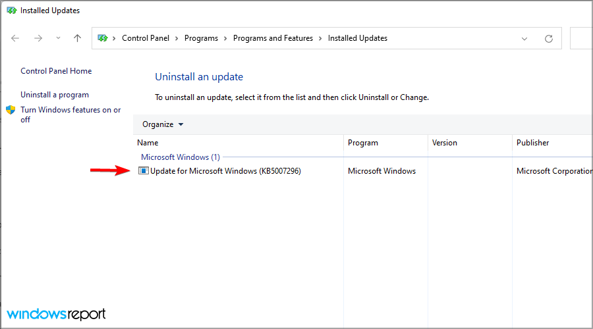593x329 pixels.
Task: Navigate to Programs and Features breadcrumb
Action: click(x=273, y=38)
